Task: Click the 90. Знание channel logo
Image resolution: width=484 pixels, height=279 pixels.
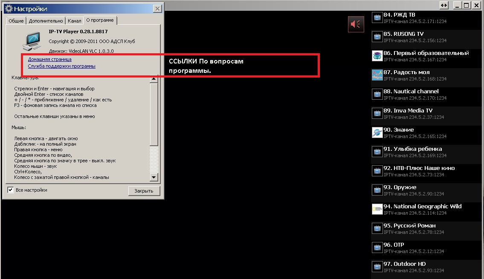Action: pyautogui.click(x=377, y=133)
